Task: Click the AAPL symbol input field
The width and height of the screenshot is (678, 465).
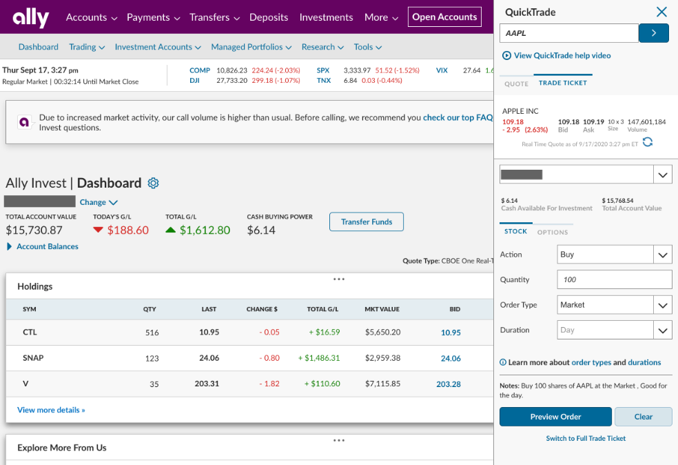Action: coord(569,33)
